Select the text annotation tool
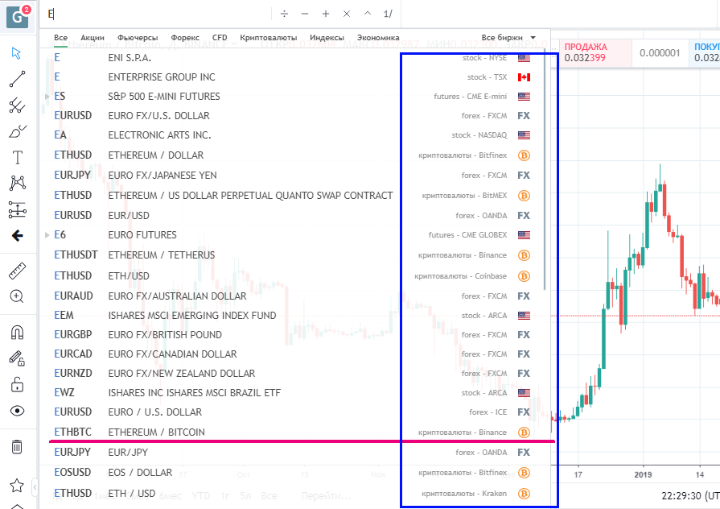Screen dimensions: 720x509 coord(18,158)
